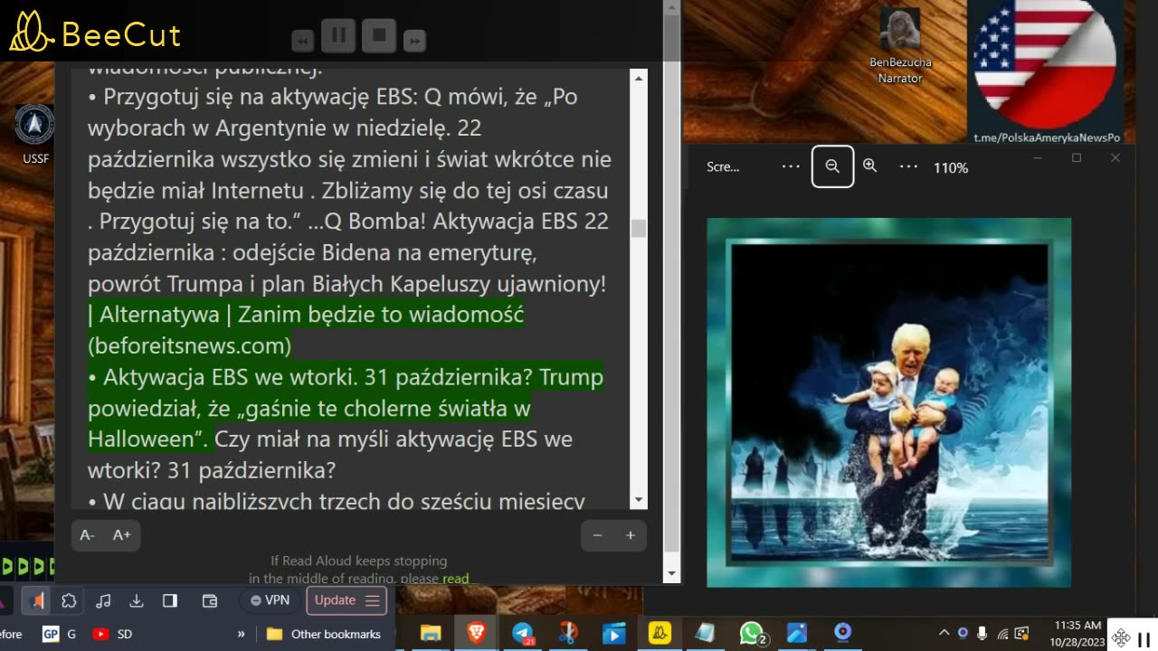Pause playback with the top pause button

tap(338, 36)
